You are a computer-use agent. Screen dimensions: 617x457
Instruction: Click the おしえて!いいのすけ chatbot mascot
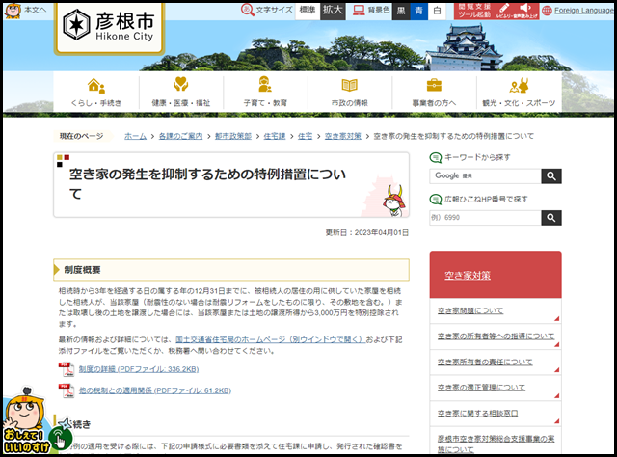coord(26,420)
